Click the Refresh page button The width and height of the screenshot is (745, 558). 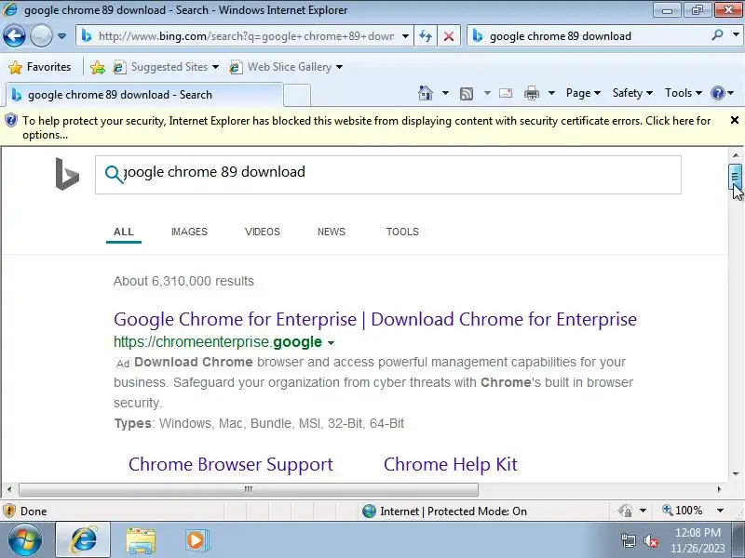426,36
